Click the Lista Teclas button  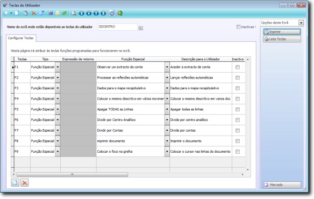pyautogui.click(x=282, y=39)
